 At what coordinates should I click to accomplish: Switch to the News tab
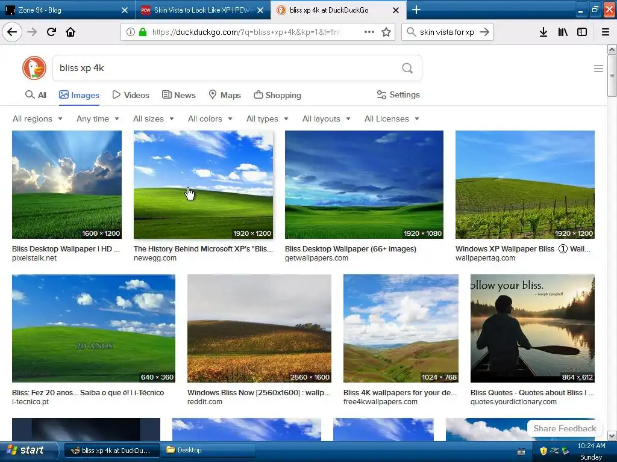[179, 95]
